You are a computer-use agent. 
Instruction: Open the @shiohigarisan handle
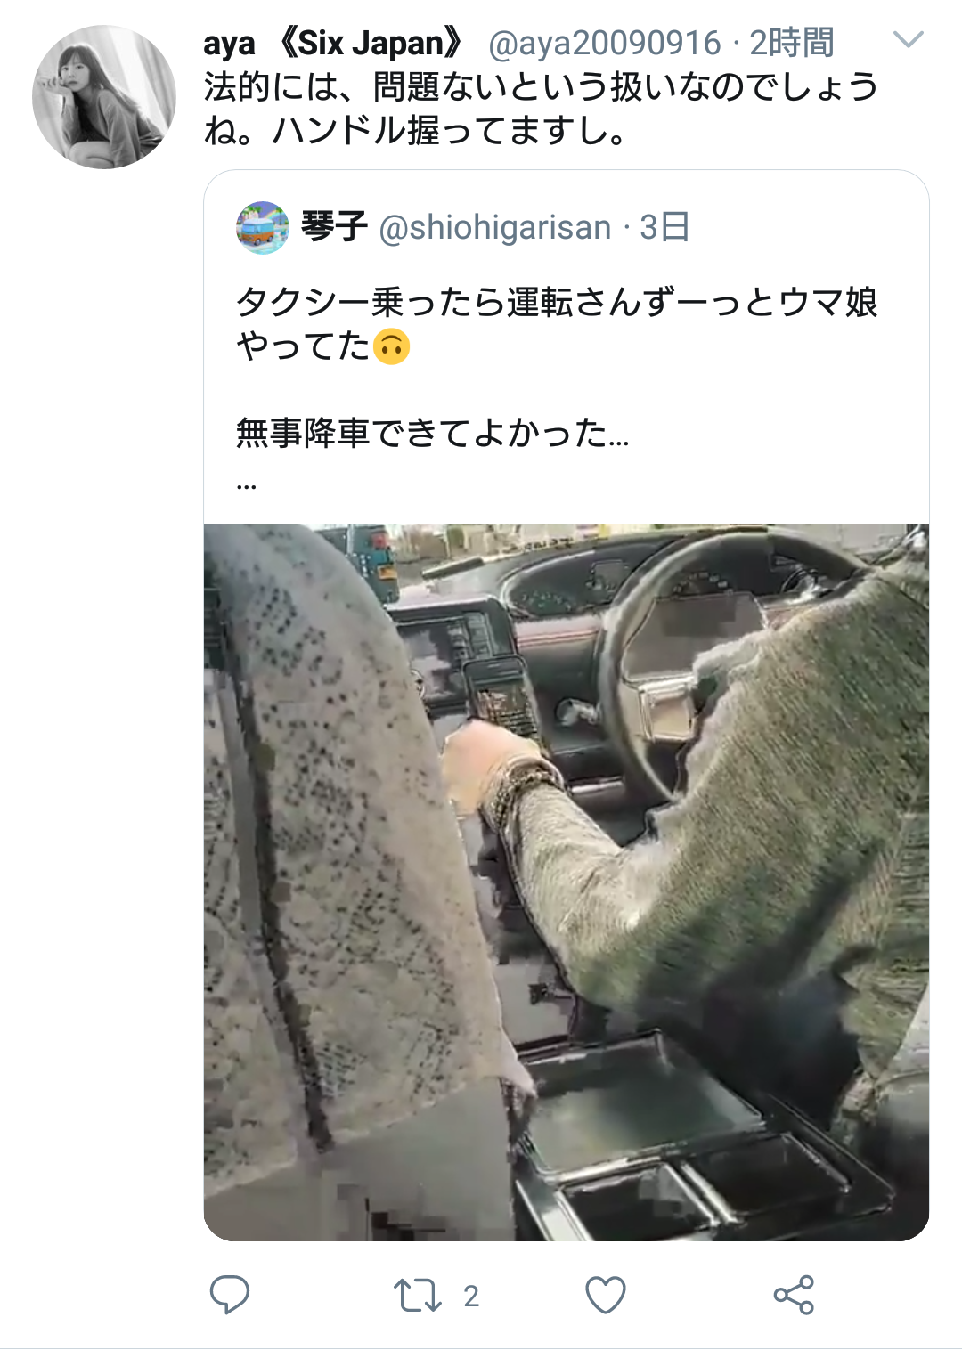coord(495,228)
